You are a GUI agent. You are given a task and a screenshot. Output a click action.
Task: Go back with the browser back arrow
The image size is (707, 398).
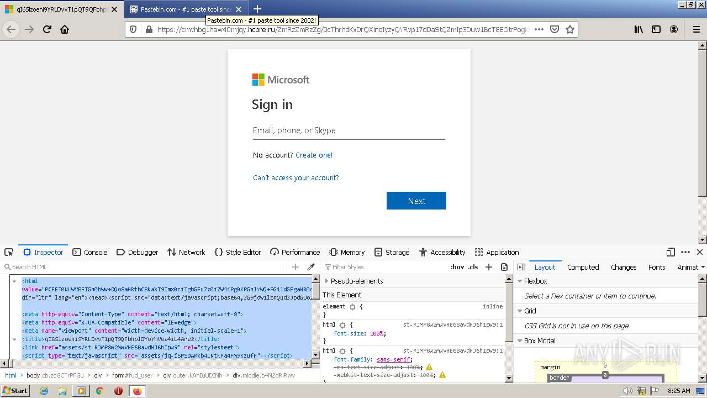click(x=11, y=29)
